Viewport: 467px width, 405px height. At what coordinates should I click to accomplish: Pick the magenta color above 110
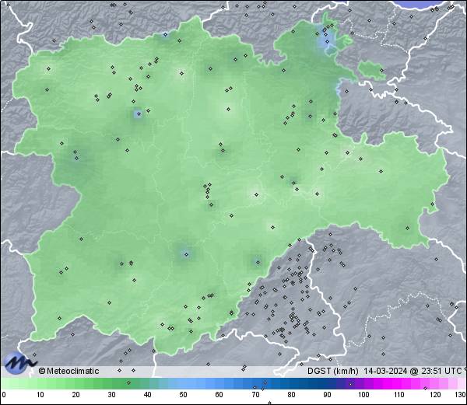(x=399, y=383)
